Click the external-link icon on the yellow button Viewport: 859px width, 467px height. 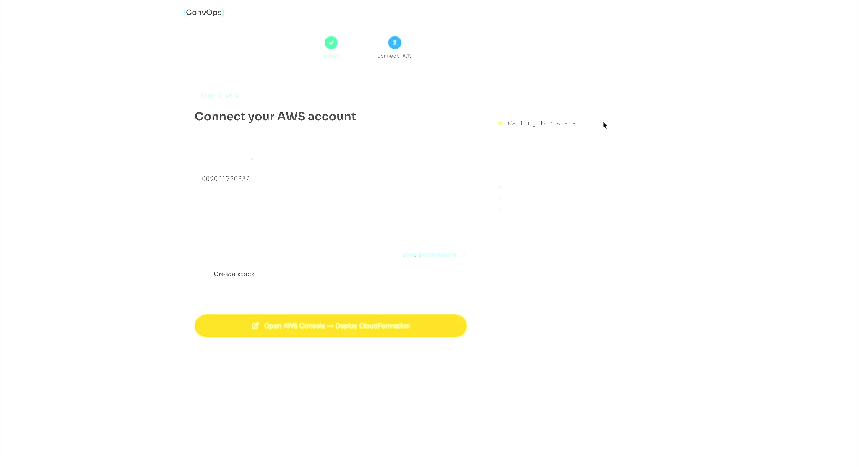point(255,326)
